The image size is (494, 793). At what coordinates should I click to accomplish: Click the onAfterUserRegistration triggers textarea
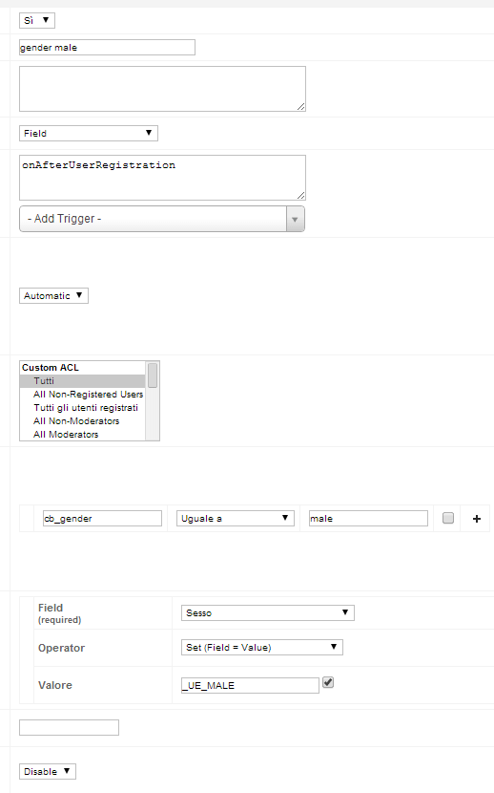click(162, 178)
